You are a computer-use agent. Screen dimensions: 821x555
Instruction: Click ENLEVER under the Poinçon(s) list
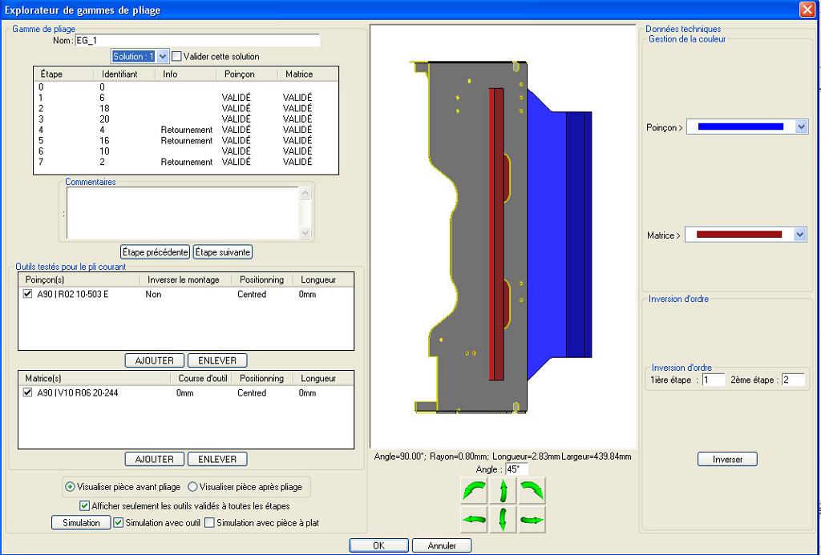[217, 360]
